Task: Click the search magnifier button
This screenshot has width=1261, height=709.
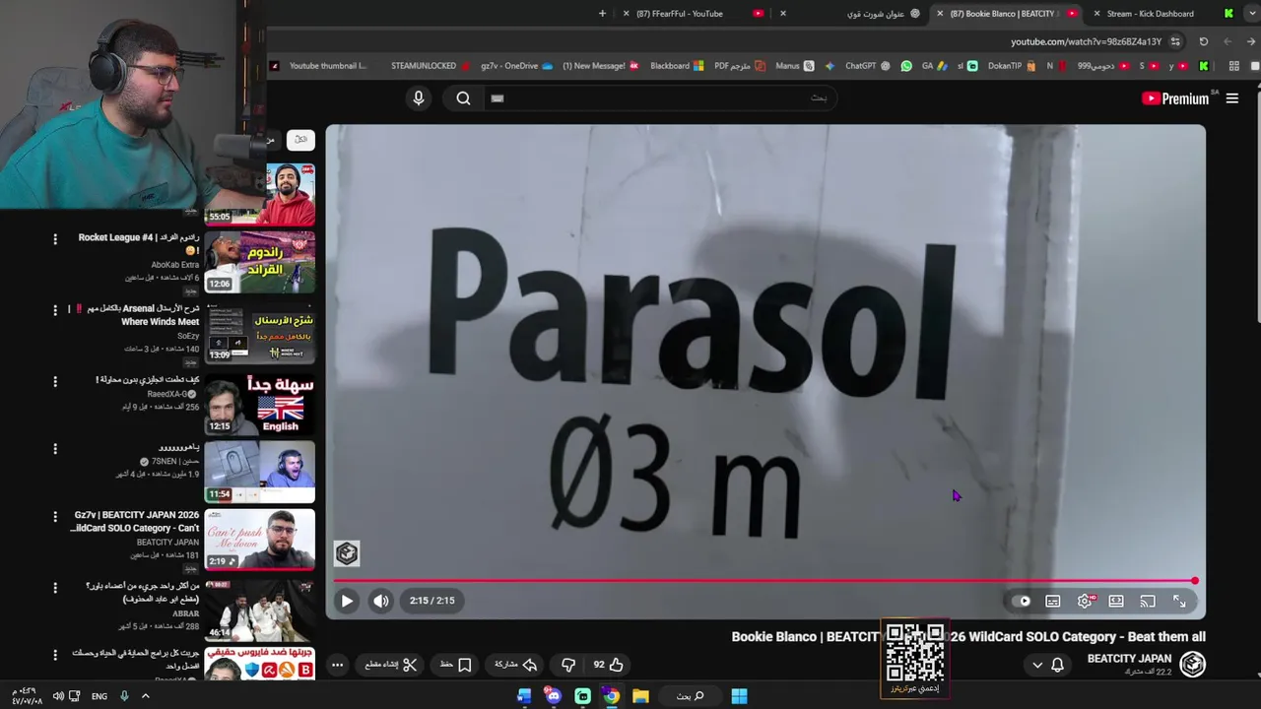Action: (463, 97)
